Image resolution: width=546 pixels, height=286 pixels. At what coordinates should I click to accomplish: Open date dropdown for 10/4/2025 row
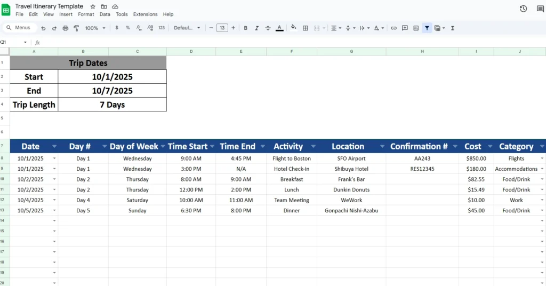(x=54, y=200)
